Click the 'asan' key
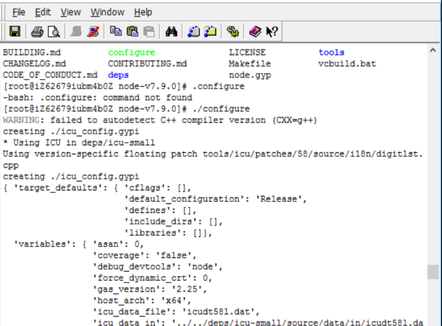The width and height of the screenshot is (442, 326). coord(108,245)
